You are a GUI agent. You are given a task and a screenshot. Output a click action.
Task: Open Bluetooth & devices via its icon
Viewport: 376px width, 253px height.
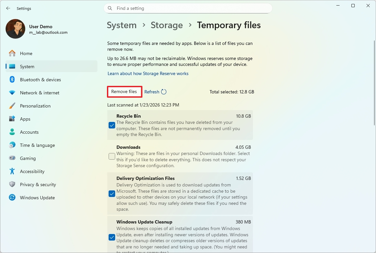click(12, 80)
